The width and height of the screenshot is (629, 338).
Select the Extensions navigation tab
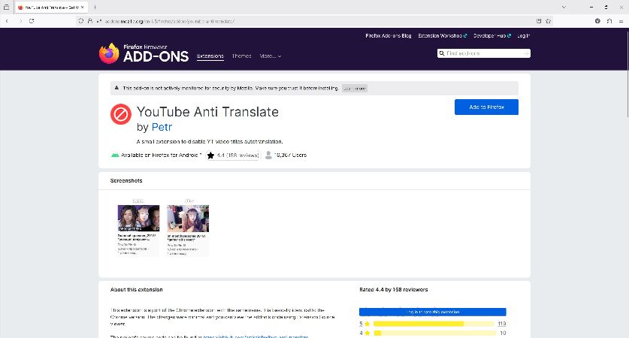coord(210,56)
